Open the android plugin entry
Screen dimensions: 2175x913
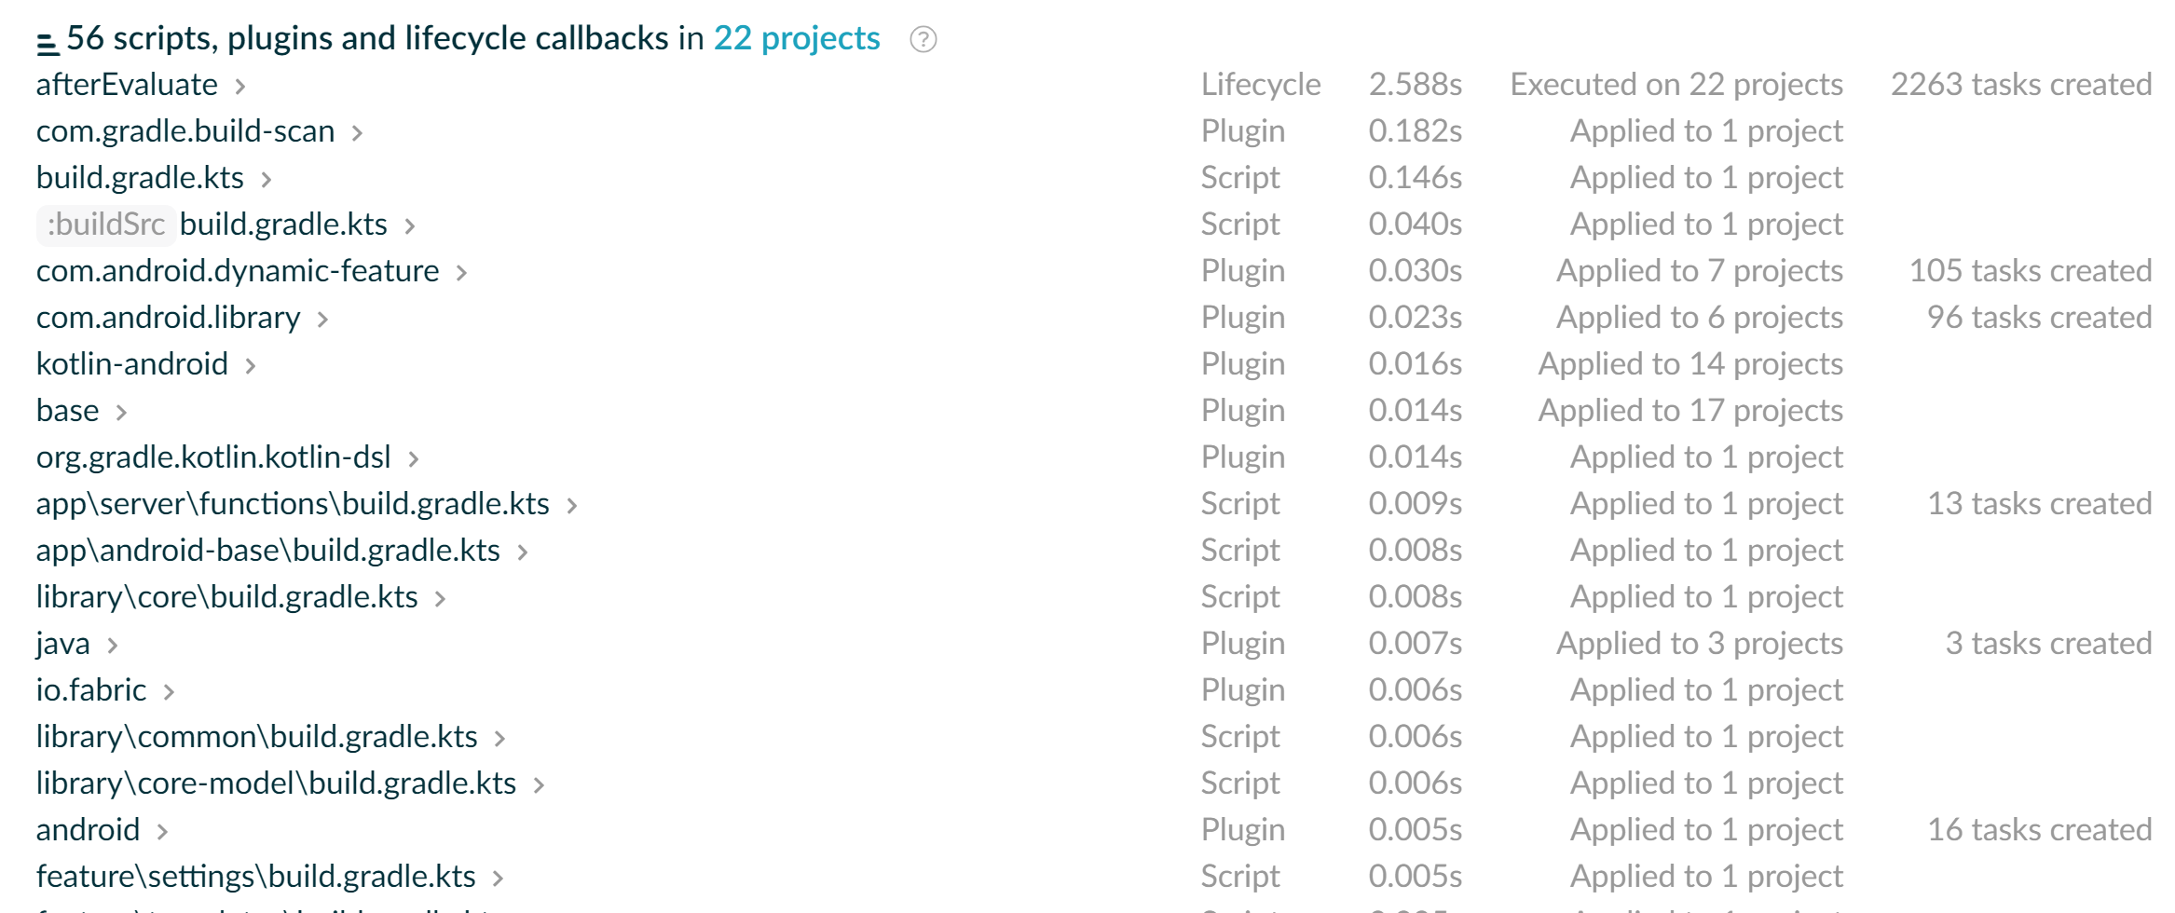tap(88, 830)
